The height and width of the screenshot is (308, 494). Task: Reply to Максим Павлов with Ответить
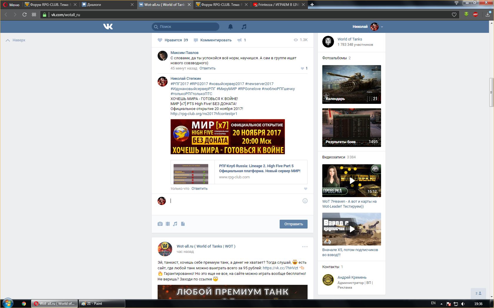[208, 68]
